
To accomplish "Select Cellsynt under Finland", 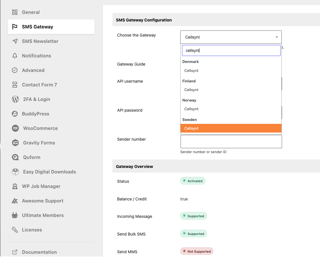I will 231,90.
